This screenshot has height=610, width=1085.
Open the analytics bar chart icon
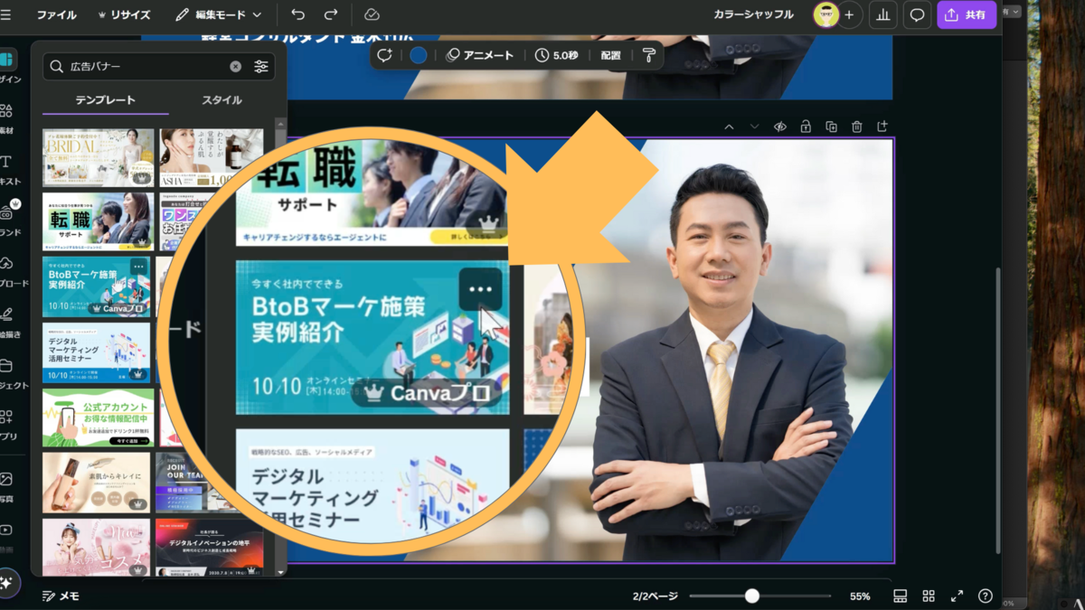click(883, 15)
